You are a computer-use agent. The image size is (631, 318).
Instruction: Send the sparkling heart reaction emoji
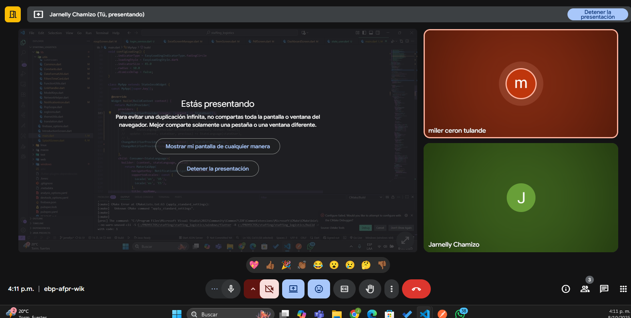(254, 265)
